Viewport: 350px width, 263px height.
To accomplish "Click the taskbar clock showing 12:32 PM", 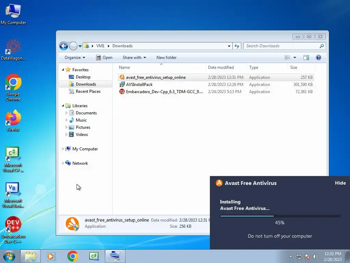I will coord(333,256).
